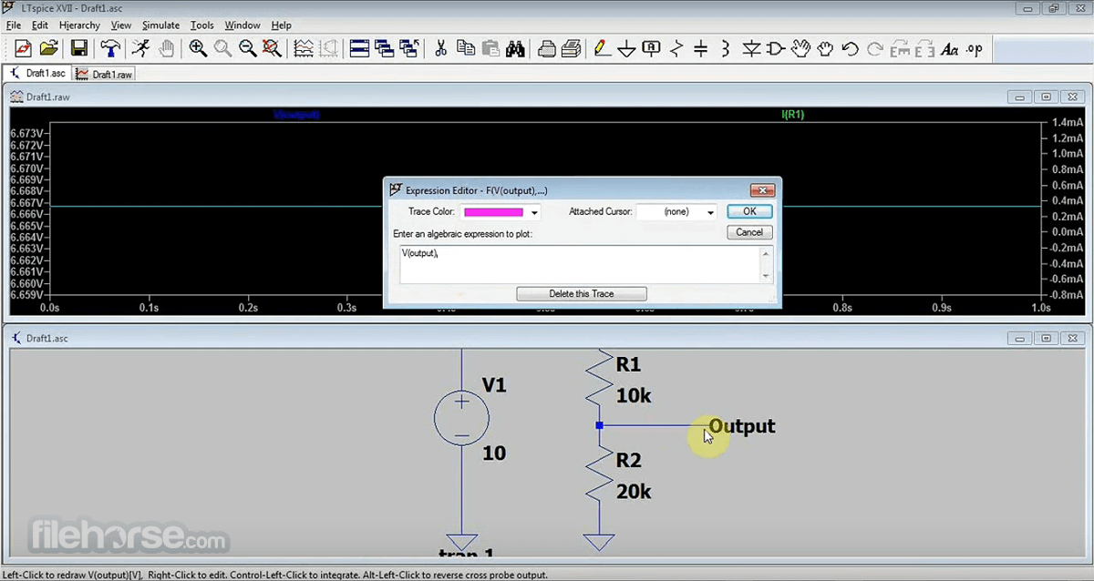Open Find with the binoculars icon
Viewport: 1094px width, 581px height.
click(515, 48)
